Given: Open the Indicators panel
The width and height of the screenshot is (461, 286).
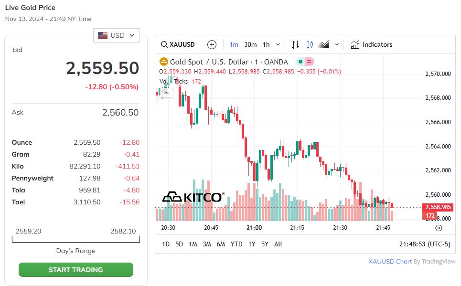Looking at the screenshot, I should pyautogui.click(x=371, y=44).
